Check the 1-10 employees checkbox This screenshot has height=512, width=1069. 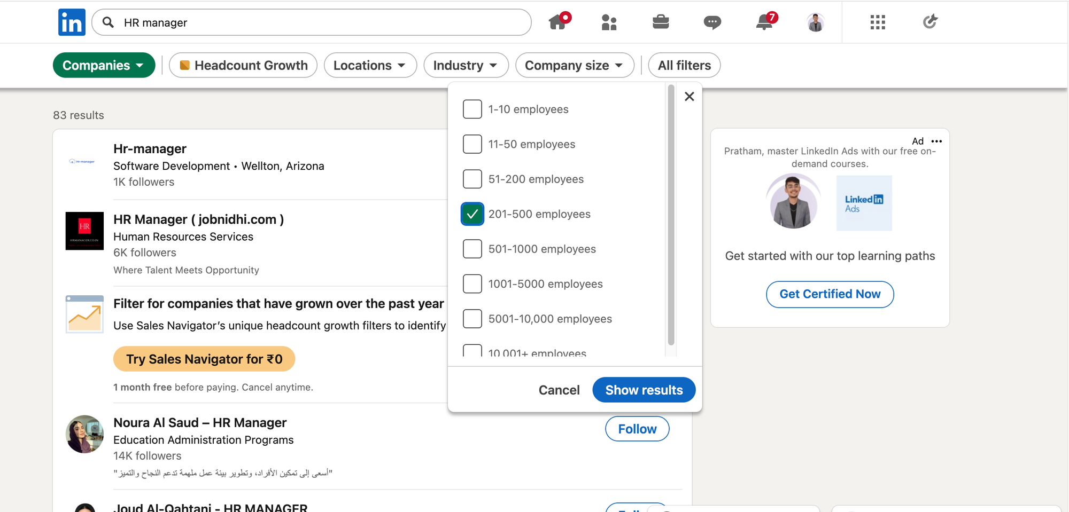pos(472,109)
